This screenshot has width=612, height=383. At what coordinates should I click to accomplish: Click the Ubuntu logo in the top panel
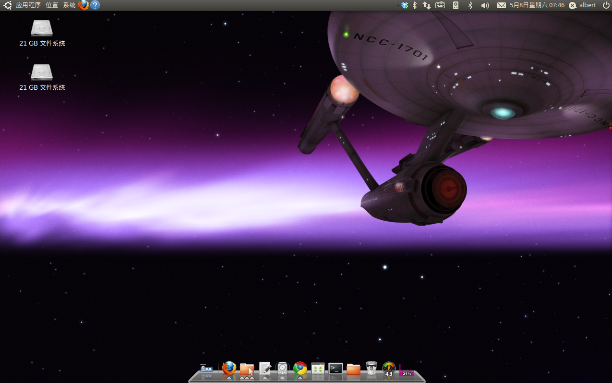point(7,5)
